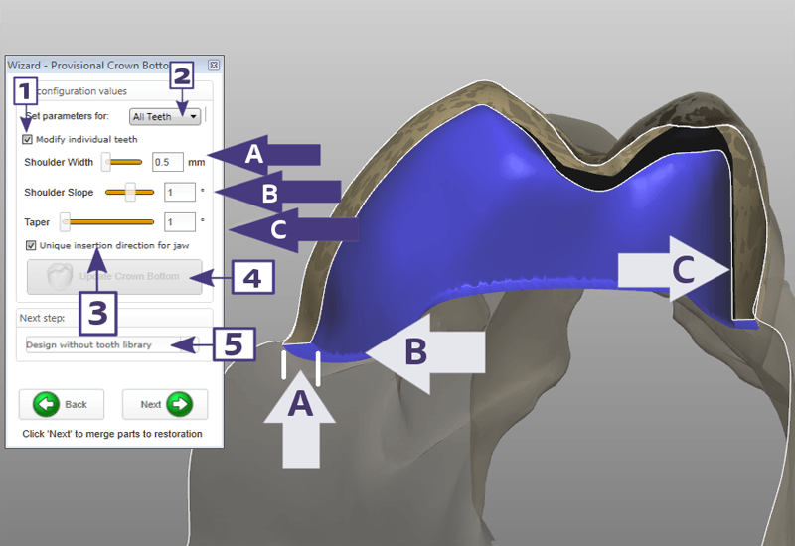
Task: Click the Taper value field
Action: [179, 222]
